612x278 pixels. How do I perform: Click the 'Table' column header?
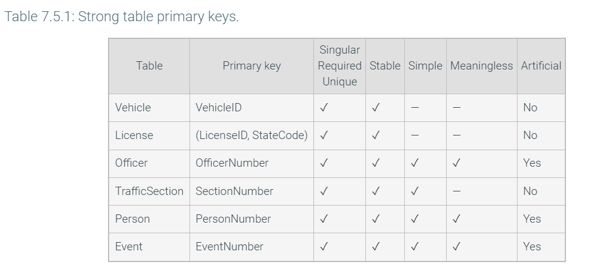click(x=149, y=66)
